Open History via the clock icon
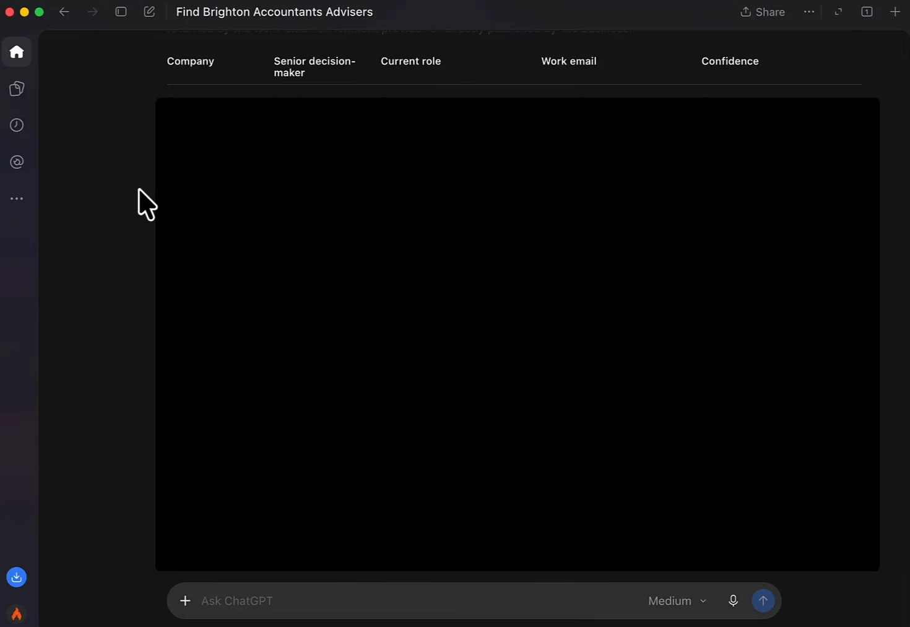The height and width of the screenshot is (627, 910). (x=17, y=125)
